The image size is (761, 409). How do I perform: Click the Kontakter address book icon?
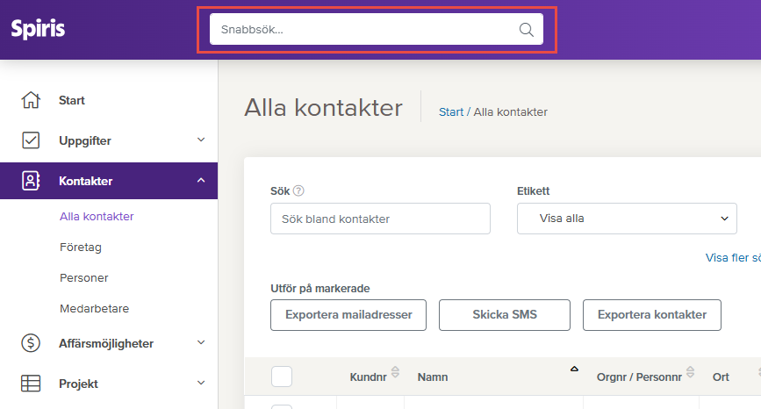coord(31,181)
